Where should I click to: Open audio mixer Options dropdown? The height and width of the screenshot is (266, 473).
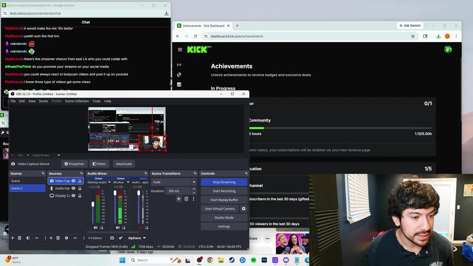137,238
